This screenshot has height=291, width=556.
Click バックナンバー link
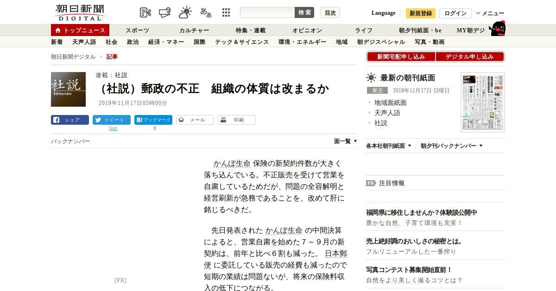tap(70, 141)
